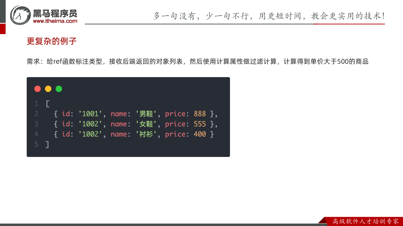
Task: Click the '1002' id in the 女鞋 row
Action: point(90,124)
